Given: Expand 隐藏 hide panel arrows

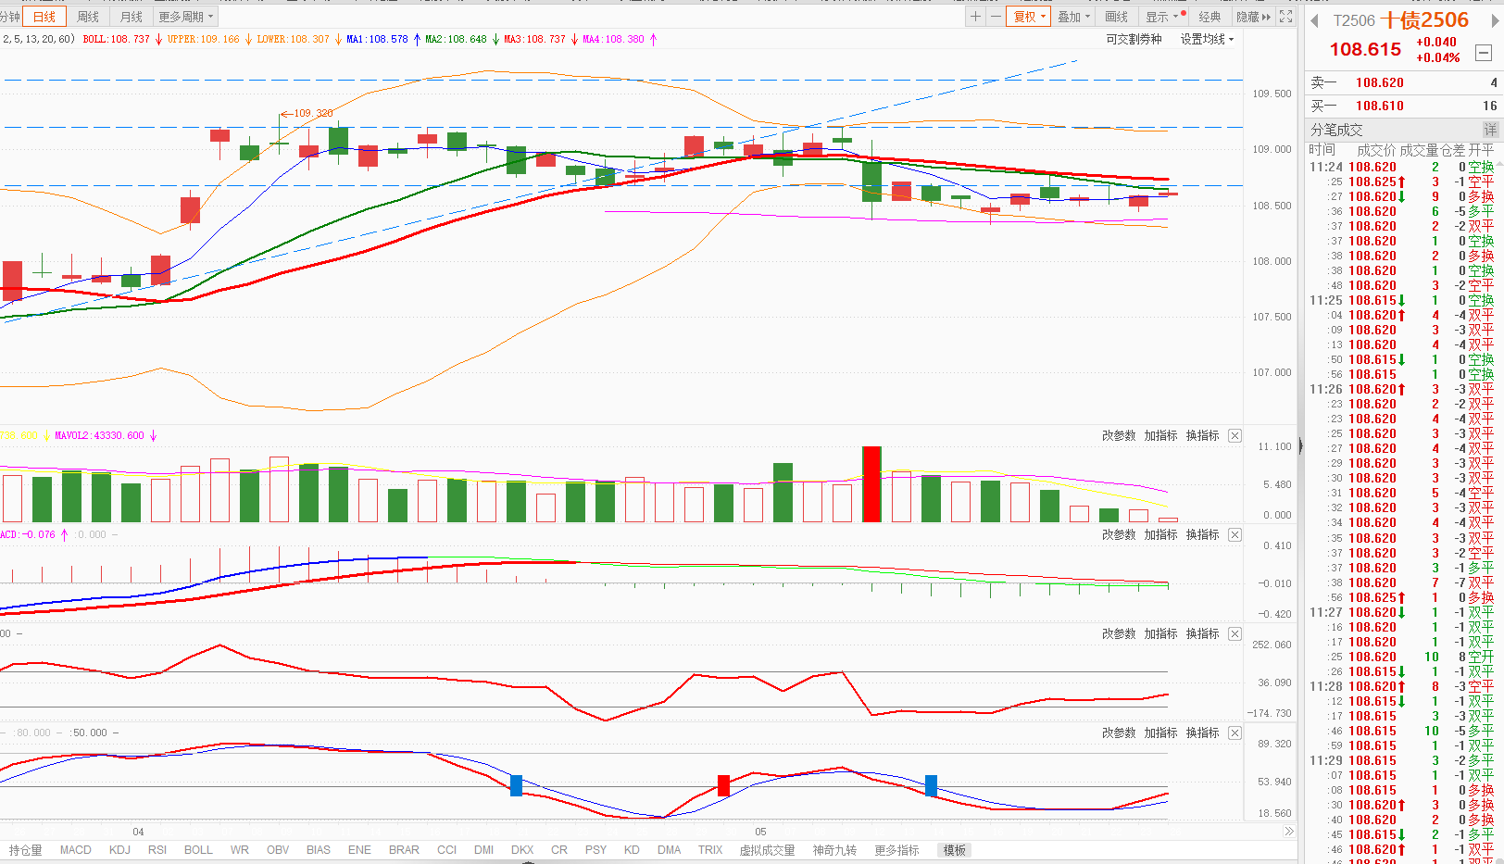Looking at the screenshot, I should [1253, 17].
